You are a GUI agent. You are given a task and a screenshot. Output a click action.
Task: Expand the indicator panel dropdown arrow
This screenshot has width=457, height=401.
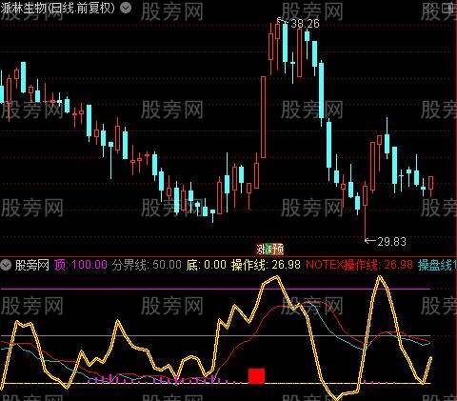coord(6,265)
